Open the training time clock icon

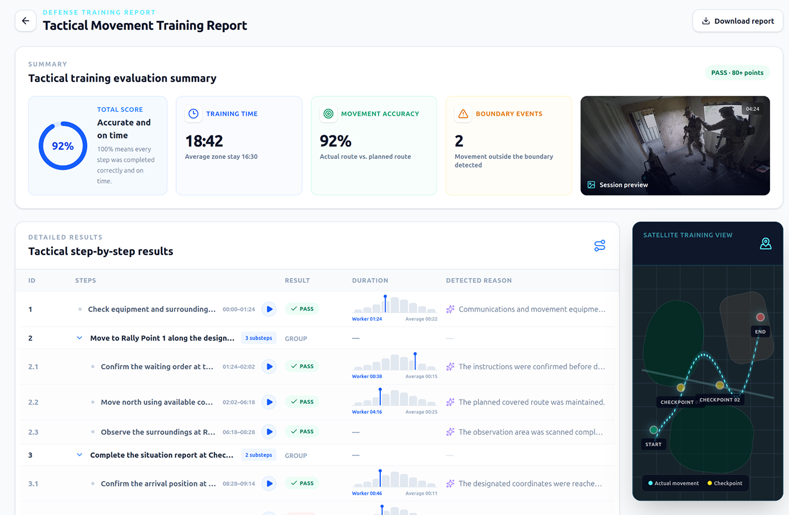pos(193,114)
